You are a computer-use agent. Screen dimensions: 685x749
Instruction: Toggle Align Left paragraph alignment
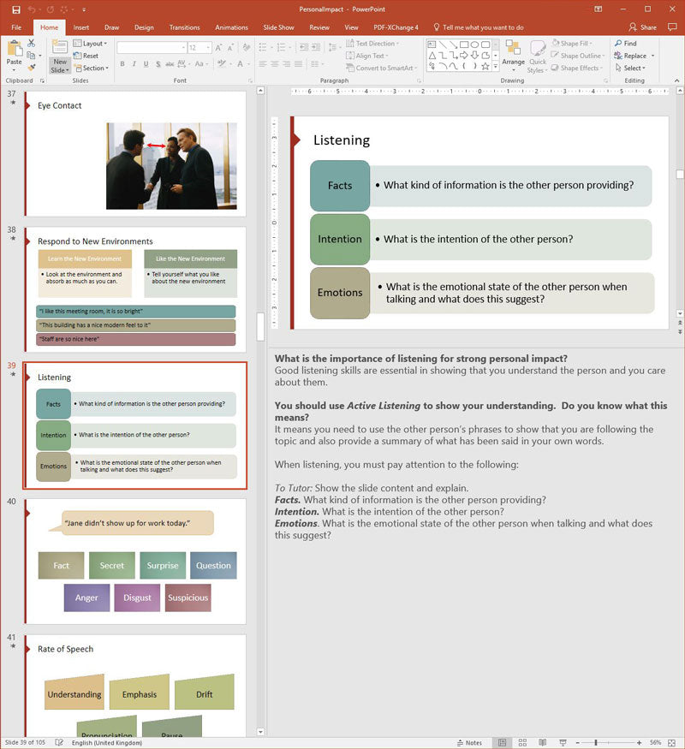point(263,64)
